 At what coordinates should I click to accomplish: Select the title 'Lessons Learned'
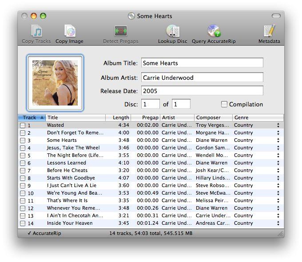pyautogui.click(x=67, y=163)
